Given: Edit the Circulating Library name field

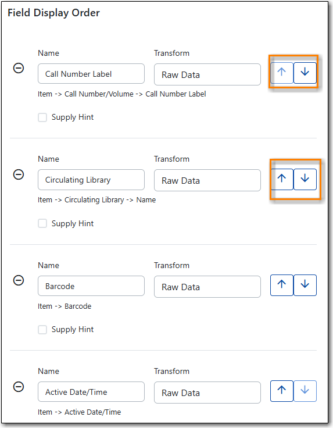Looking at the screenshot, I should coord(91,180).
